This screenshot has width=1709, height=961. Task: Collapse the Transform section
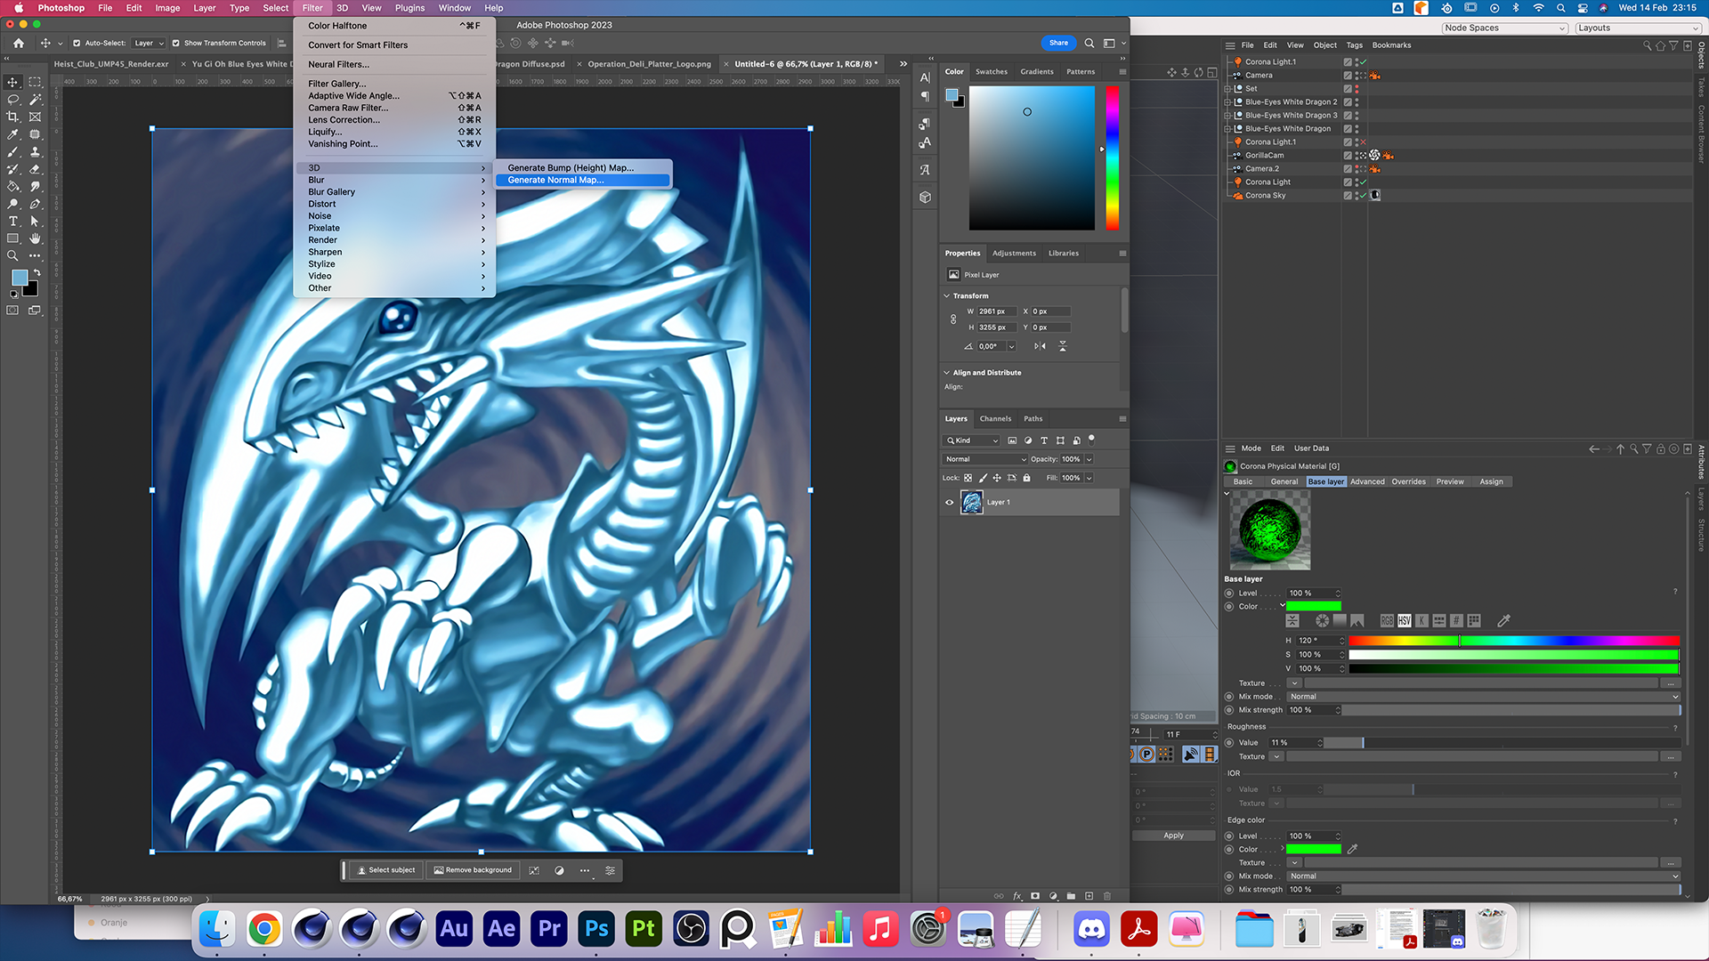tap(946, 296)
